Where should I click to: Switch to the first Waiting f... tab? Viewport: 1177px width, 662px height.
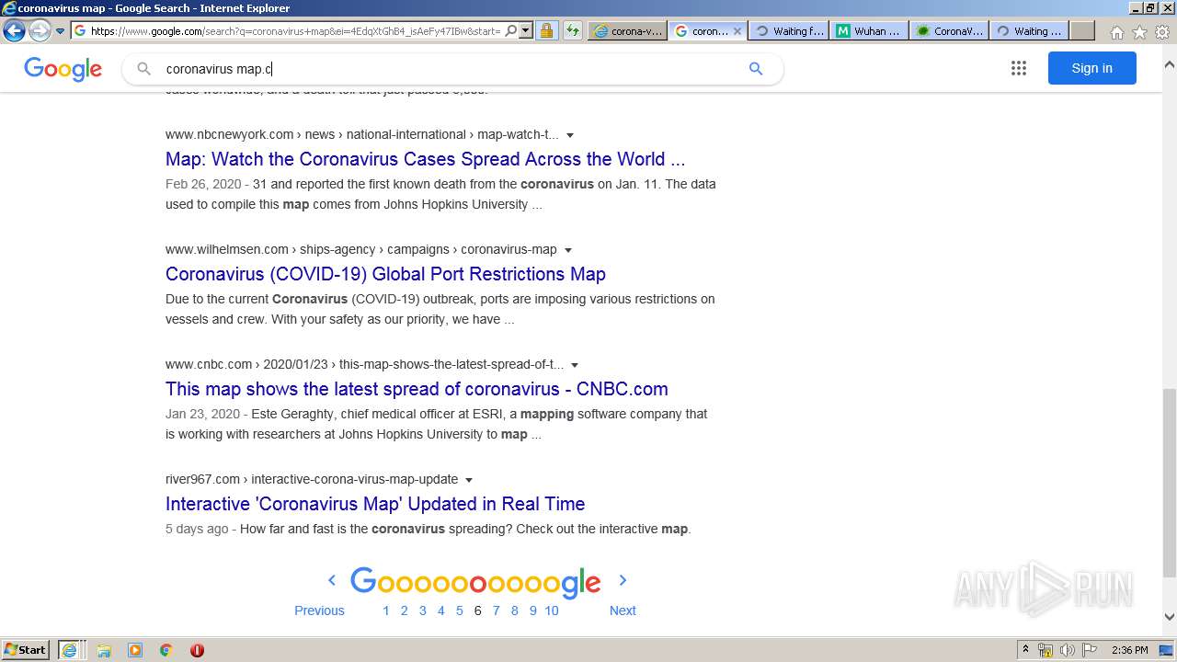[x=789, y=30]
